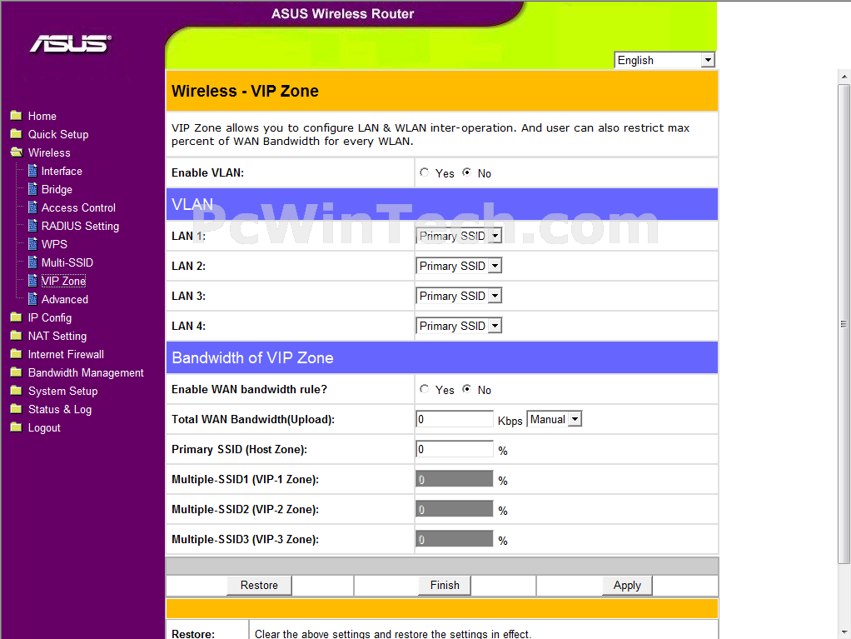This screenshot has height=639, width=851.
Task: Open the LAN 3 SSID dropdown
Action: pos(459,296)
